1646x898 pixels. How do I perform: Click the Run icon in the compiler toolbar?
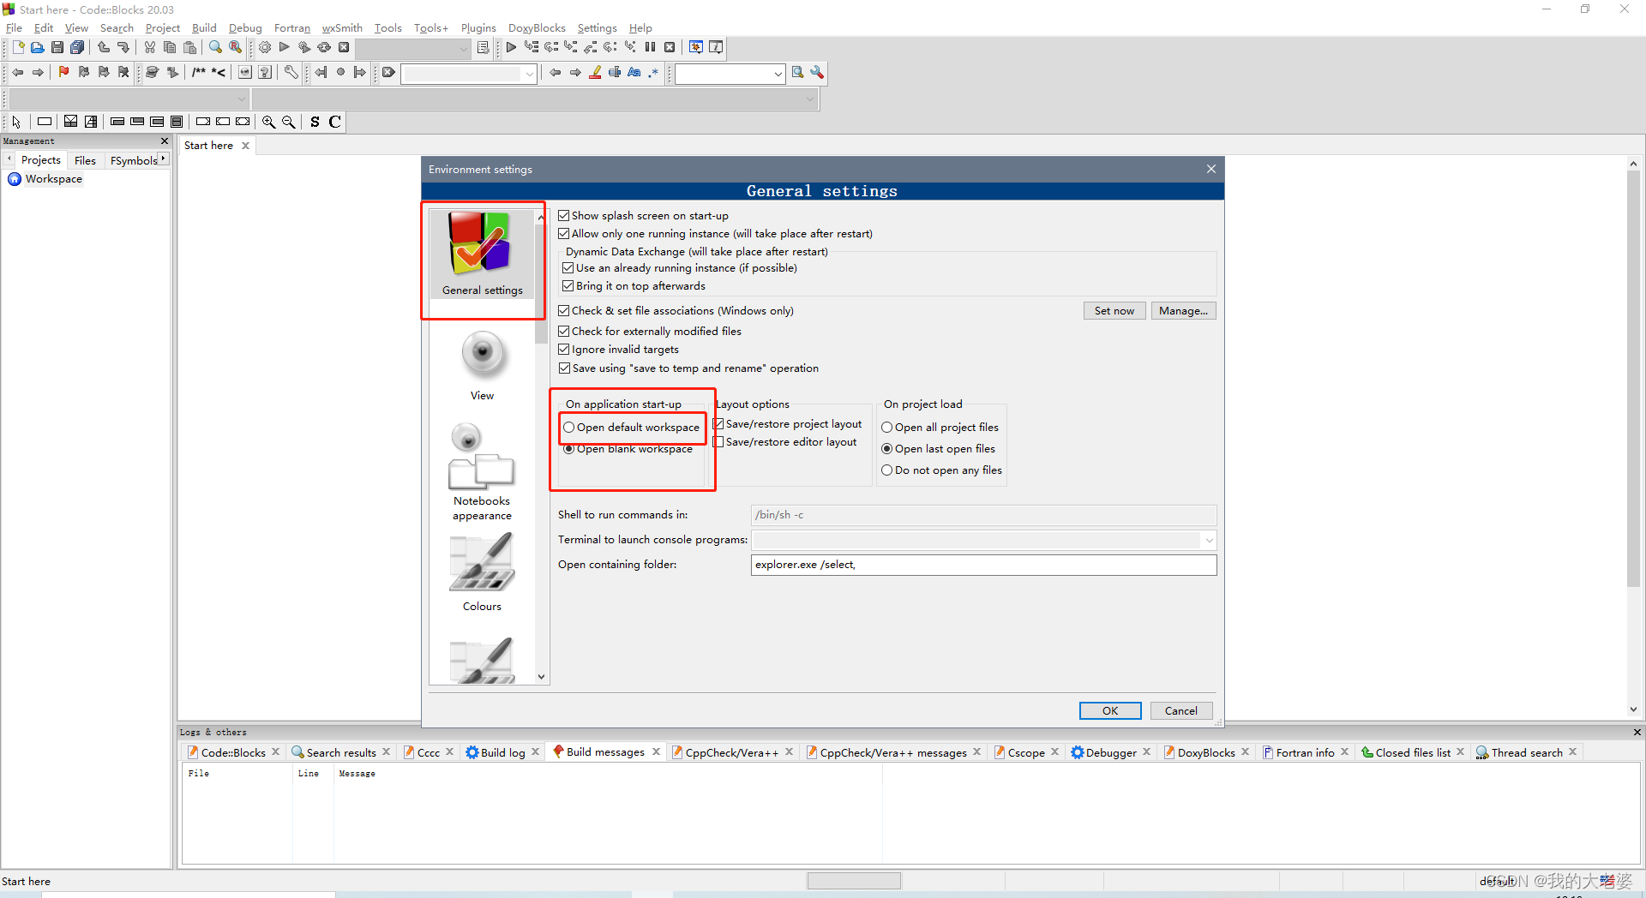[x=284, y=47]
